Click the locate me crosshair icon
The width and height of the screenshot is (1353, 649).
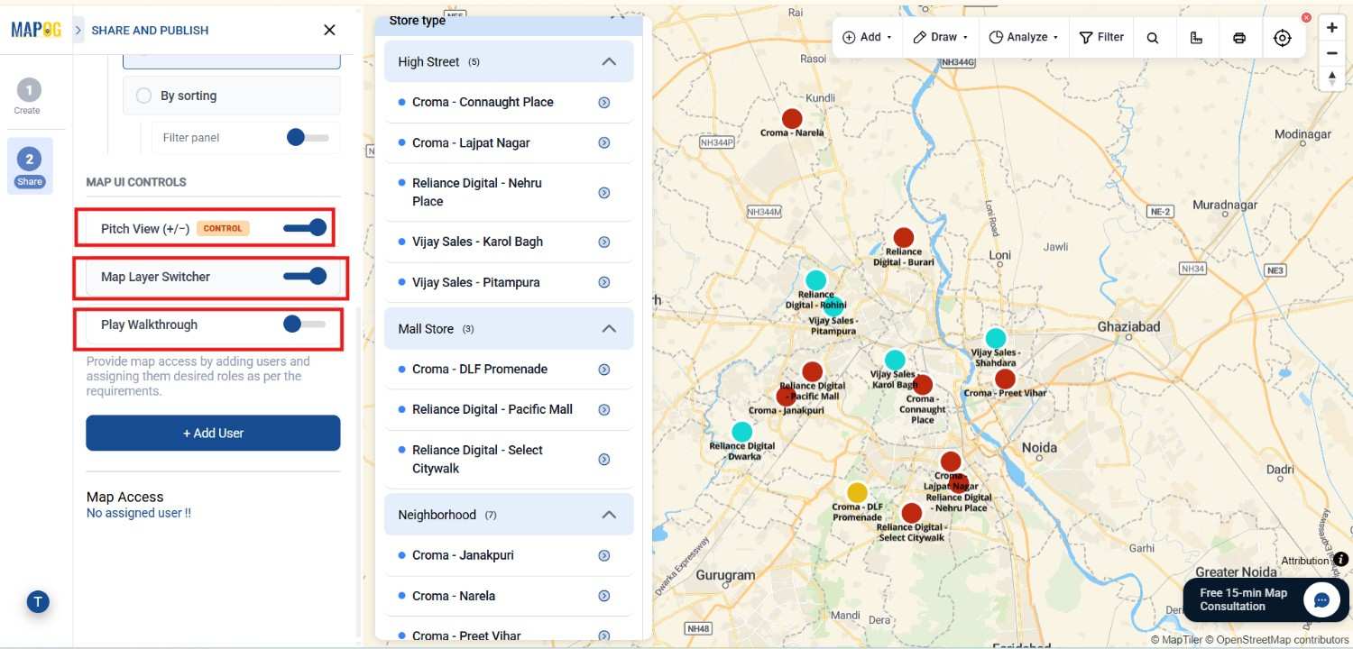pyautogui.click(x=1283, y=38)
